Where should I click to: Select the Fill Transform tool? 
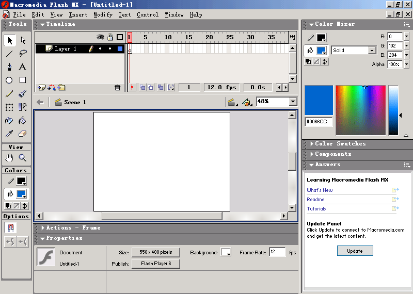coord(23,107)
